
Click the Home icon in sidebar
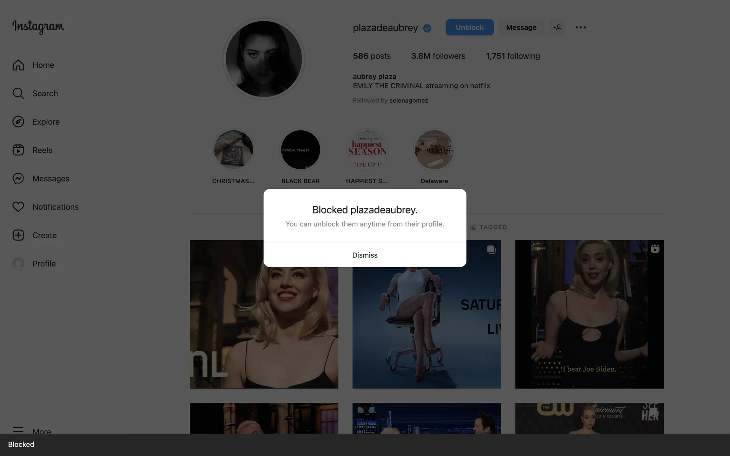coord(18,65)
